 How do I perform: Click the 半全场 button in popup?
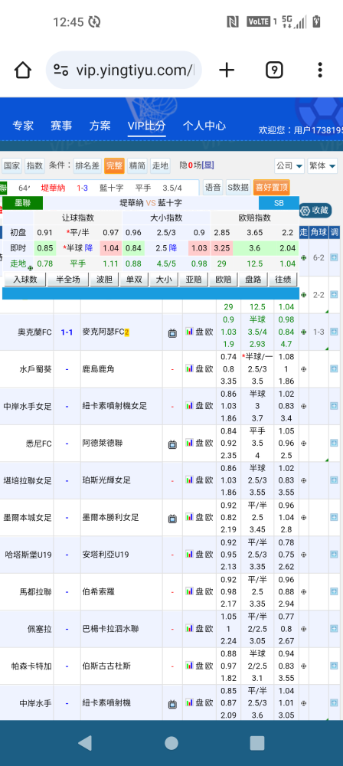click(68, 280)
